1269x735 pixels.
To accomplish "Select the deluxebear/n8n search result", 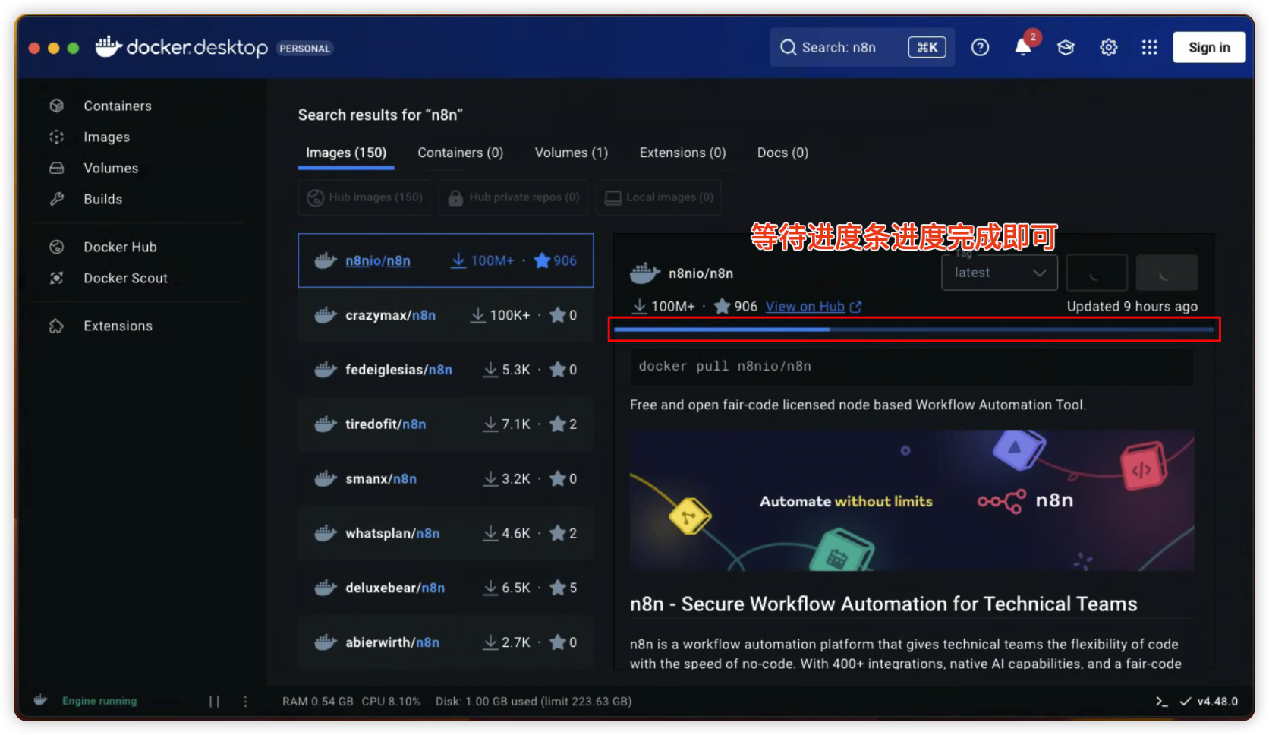I will (x=446, y=588).
